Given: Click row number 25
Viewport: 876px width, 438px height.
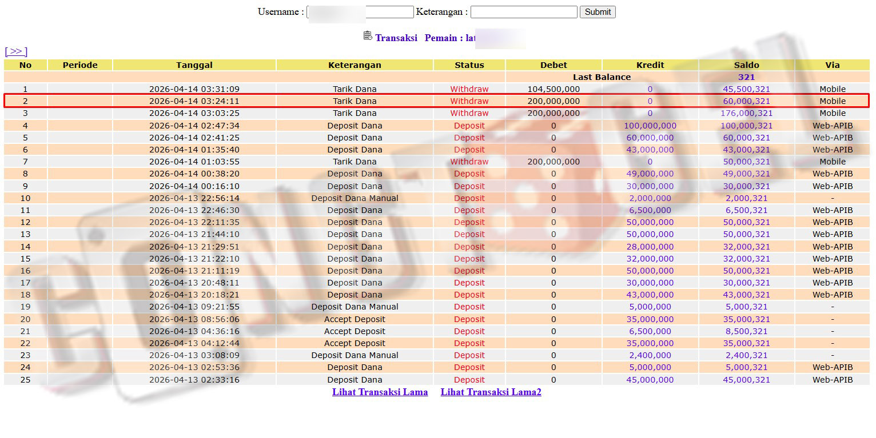Looking at the screenshot, I should pos(25,380).
